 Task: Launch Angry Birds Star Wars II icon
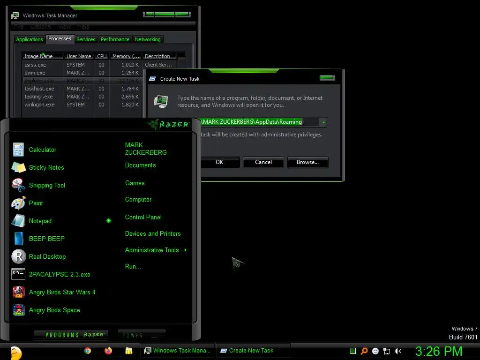pos(19,292)
